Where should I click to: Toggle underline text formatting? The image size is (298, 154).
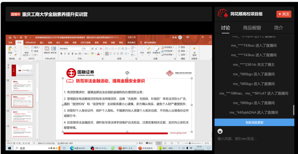[69, 54]
